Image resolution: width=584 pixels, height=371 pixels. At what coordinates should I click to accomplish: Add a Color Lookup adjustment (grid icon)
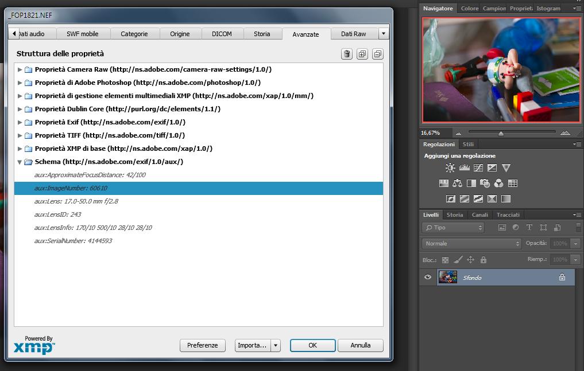[x=513, y=183]
